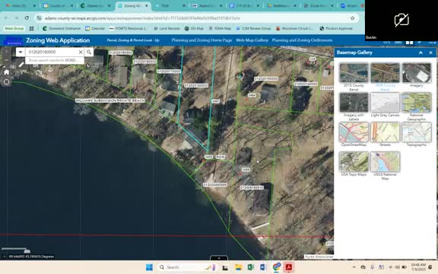Open Planning and Zoning Home Page link
This screenshot has height=274, width=438.
(x=202, y=40)
